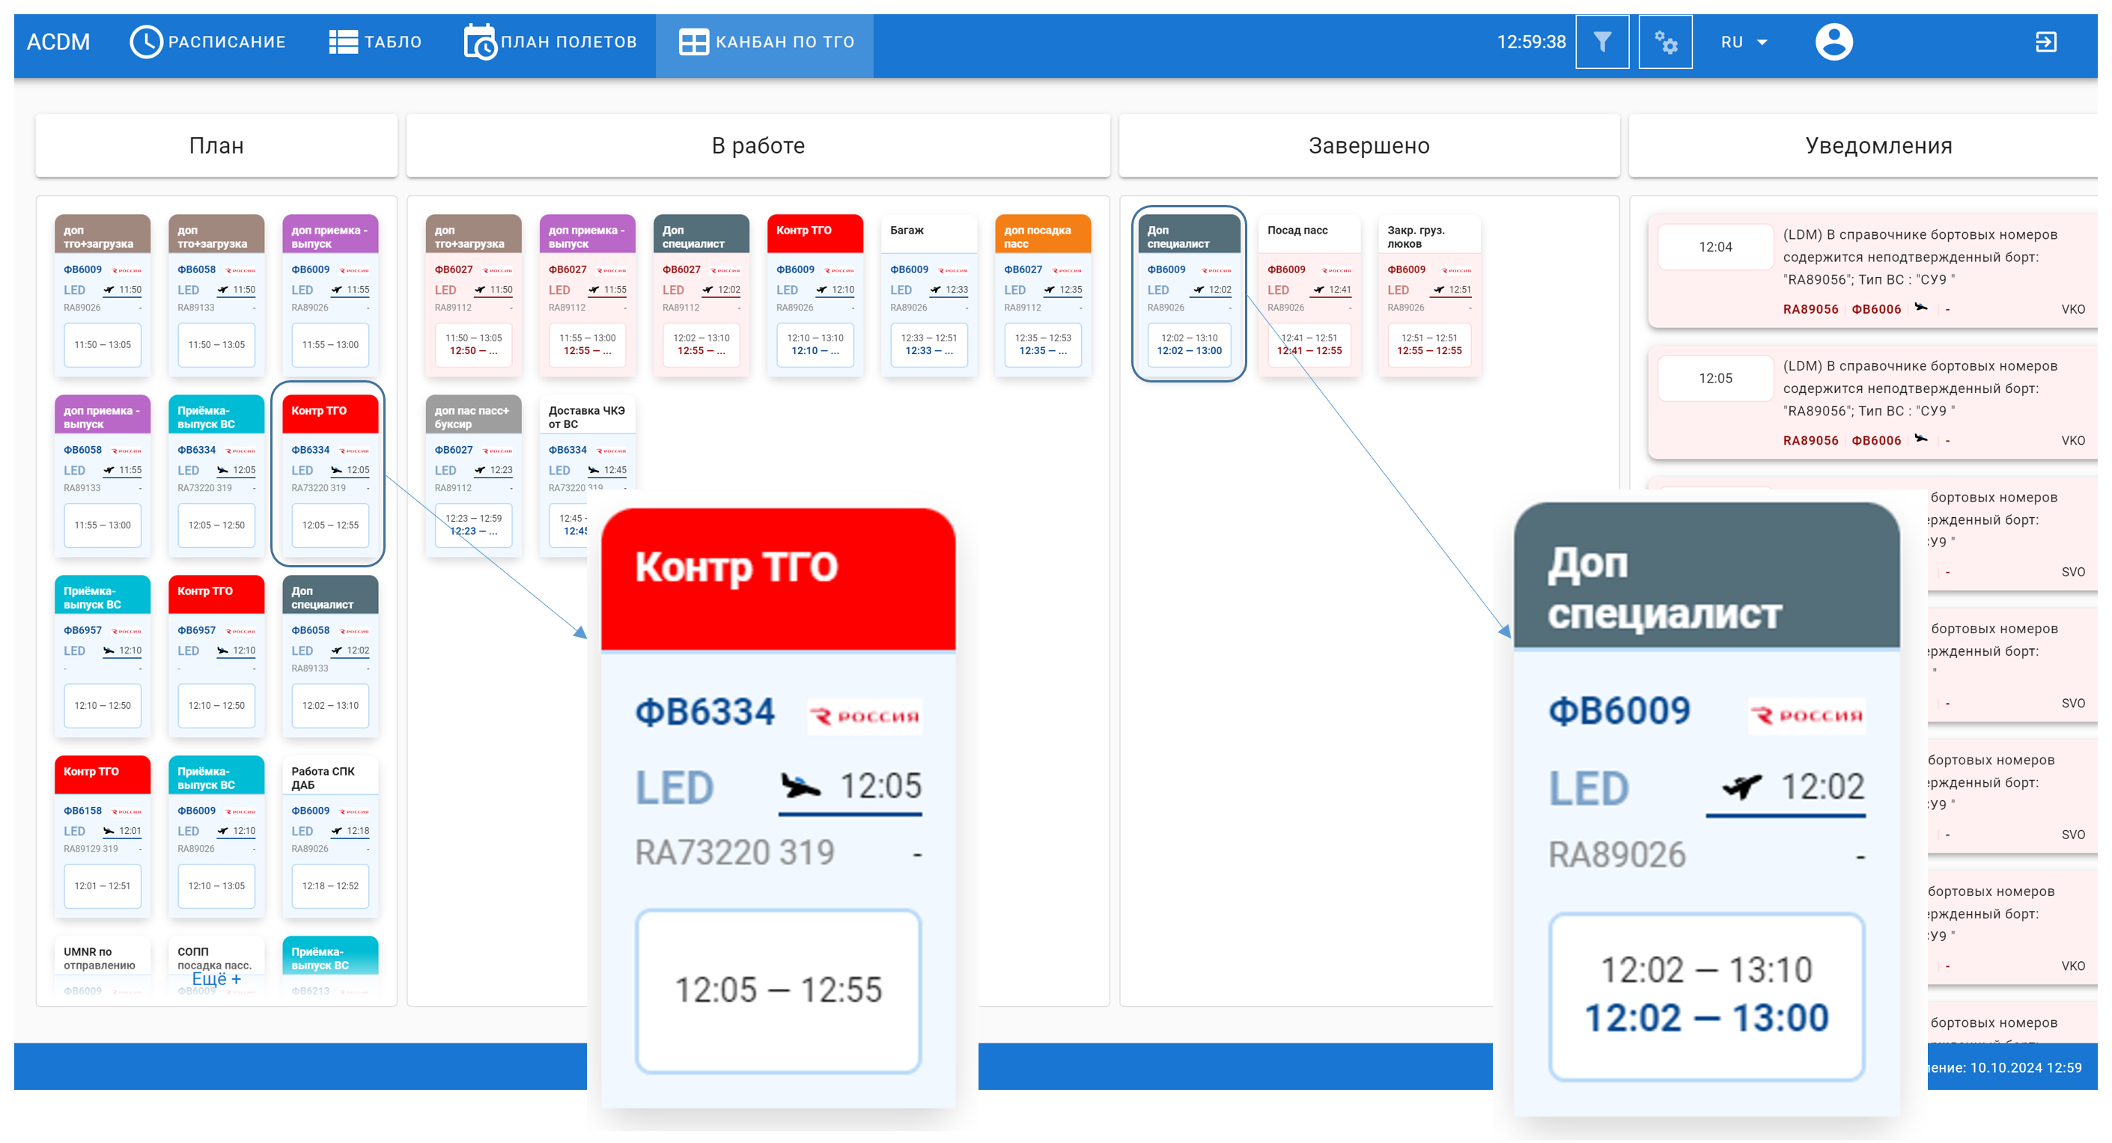Open the Работа СПК ДАБ card

click(330, 836)
